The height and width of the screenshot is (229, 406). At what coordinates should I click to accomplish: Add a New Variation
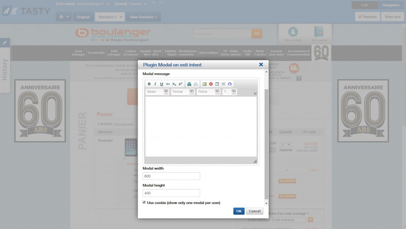144,17
